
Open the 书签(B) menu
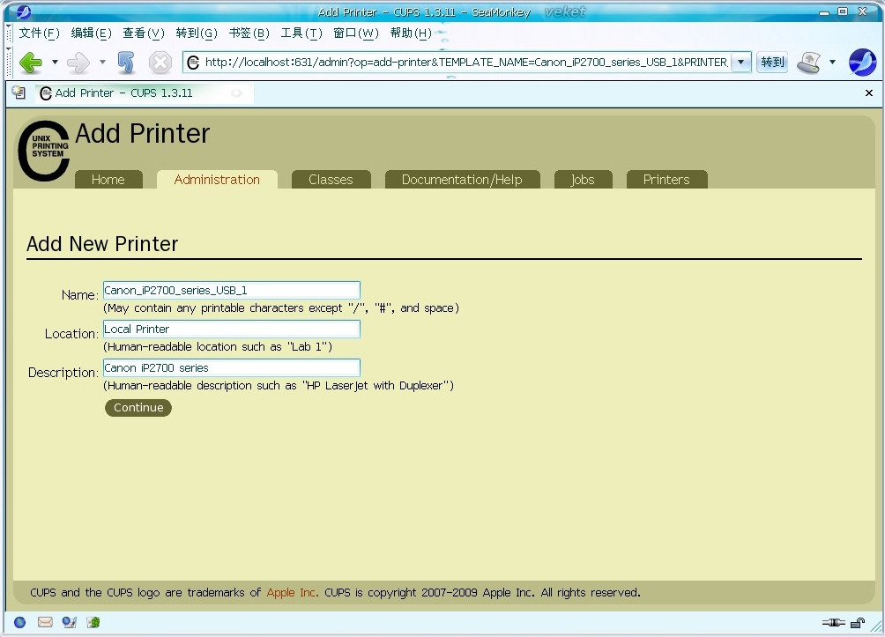(249, 33)
